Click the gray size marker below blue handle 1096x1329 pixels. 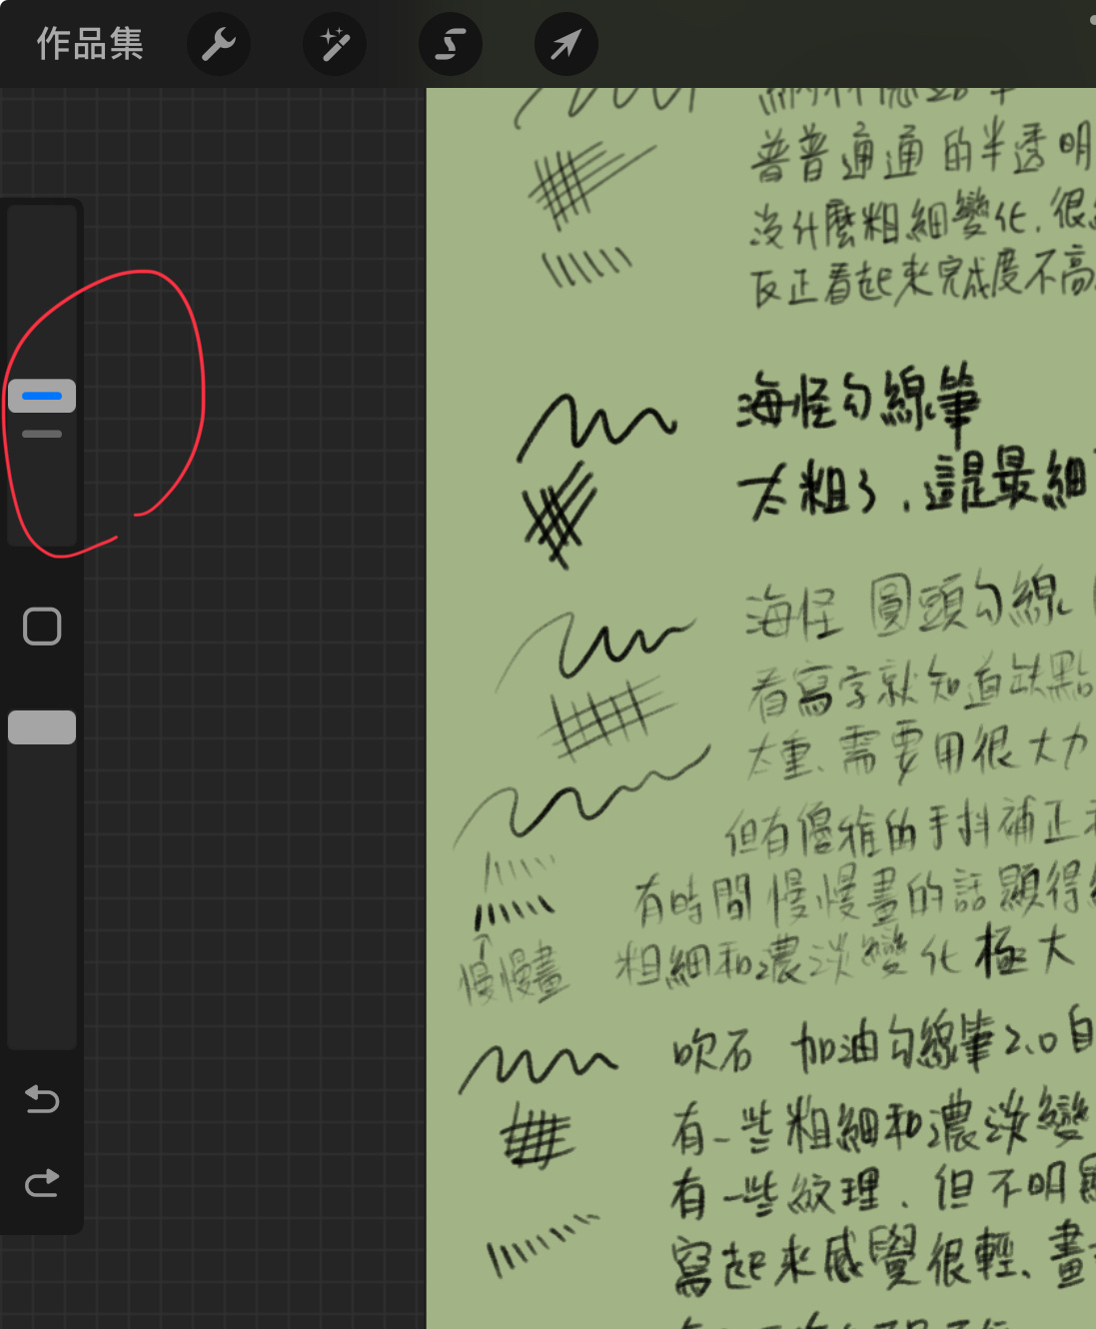pyautogui.click(x=42, y=434)
